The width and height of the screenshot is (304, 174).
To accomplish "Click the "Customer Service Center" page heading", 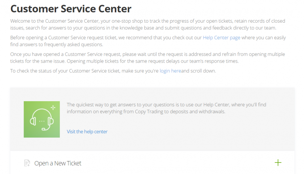I will (x=71, y=8).
